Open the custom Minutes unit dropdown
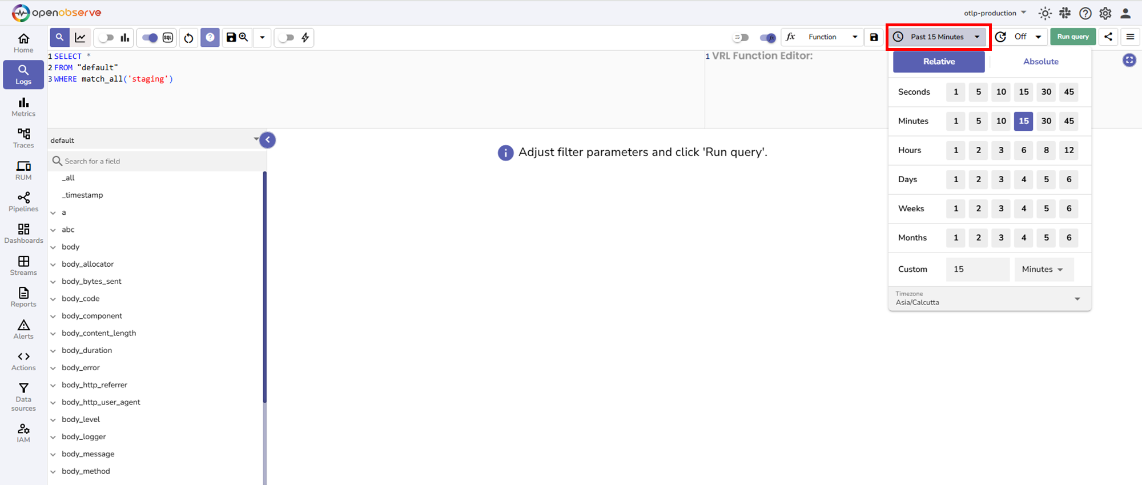The width and height of the screenshot is (1142, 485). [1043, 269]
